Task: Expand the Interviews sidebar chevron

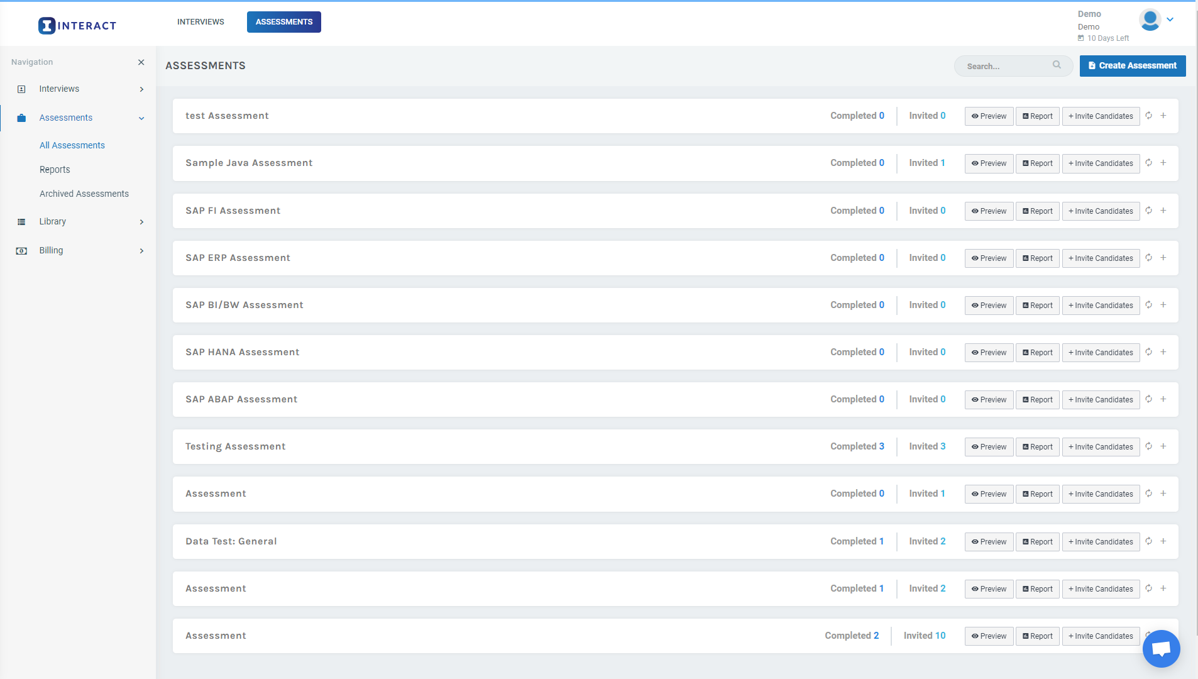Action: (x=141, y=89)
